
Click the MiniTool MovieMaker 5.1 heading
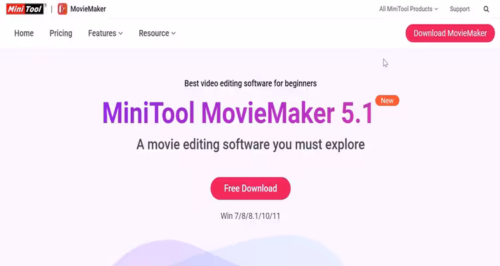237,113
